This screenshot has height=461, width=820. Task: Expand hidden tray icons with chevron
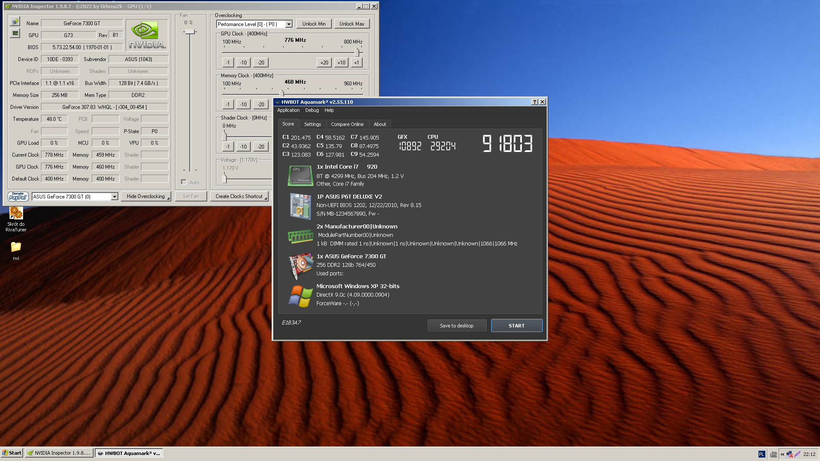[782, 454]
